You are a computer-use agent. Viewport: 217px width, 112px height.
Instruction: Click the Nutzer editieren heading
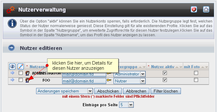click(41, 48)
